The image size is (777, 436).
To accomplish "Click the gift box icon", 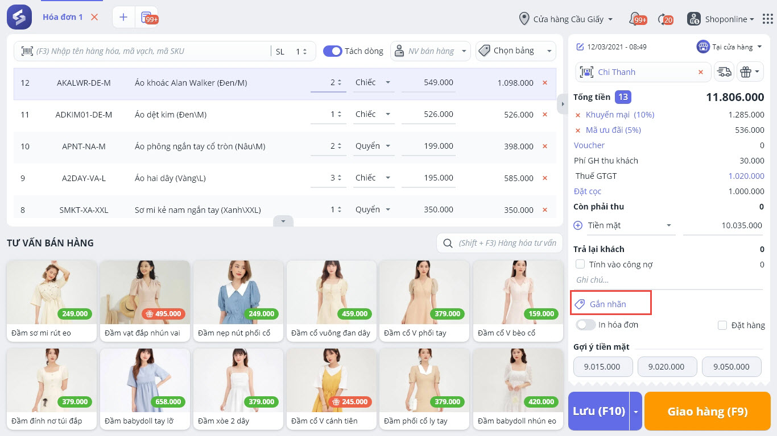I will (x=745, y=72).
